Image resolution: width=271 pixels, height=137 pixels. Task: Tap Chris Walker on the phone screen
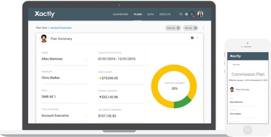click(x=235, y=114)
